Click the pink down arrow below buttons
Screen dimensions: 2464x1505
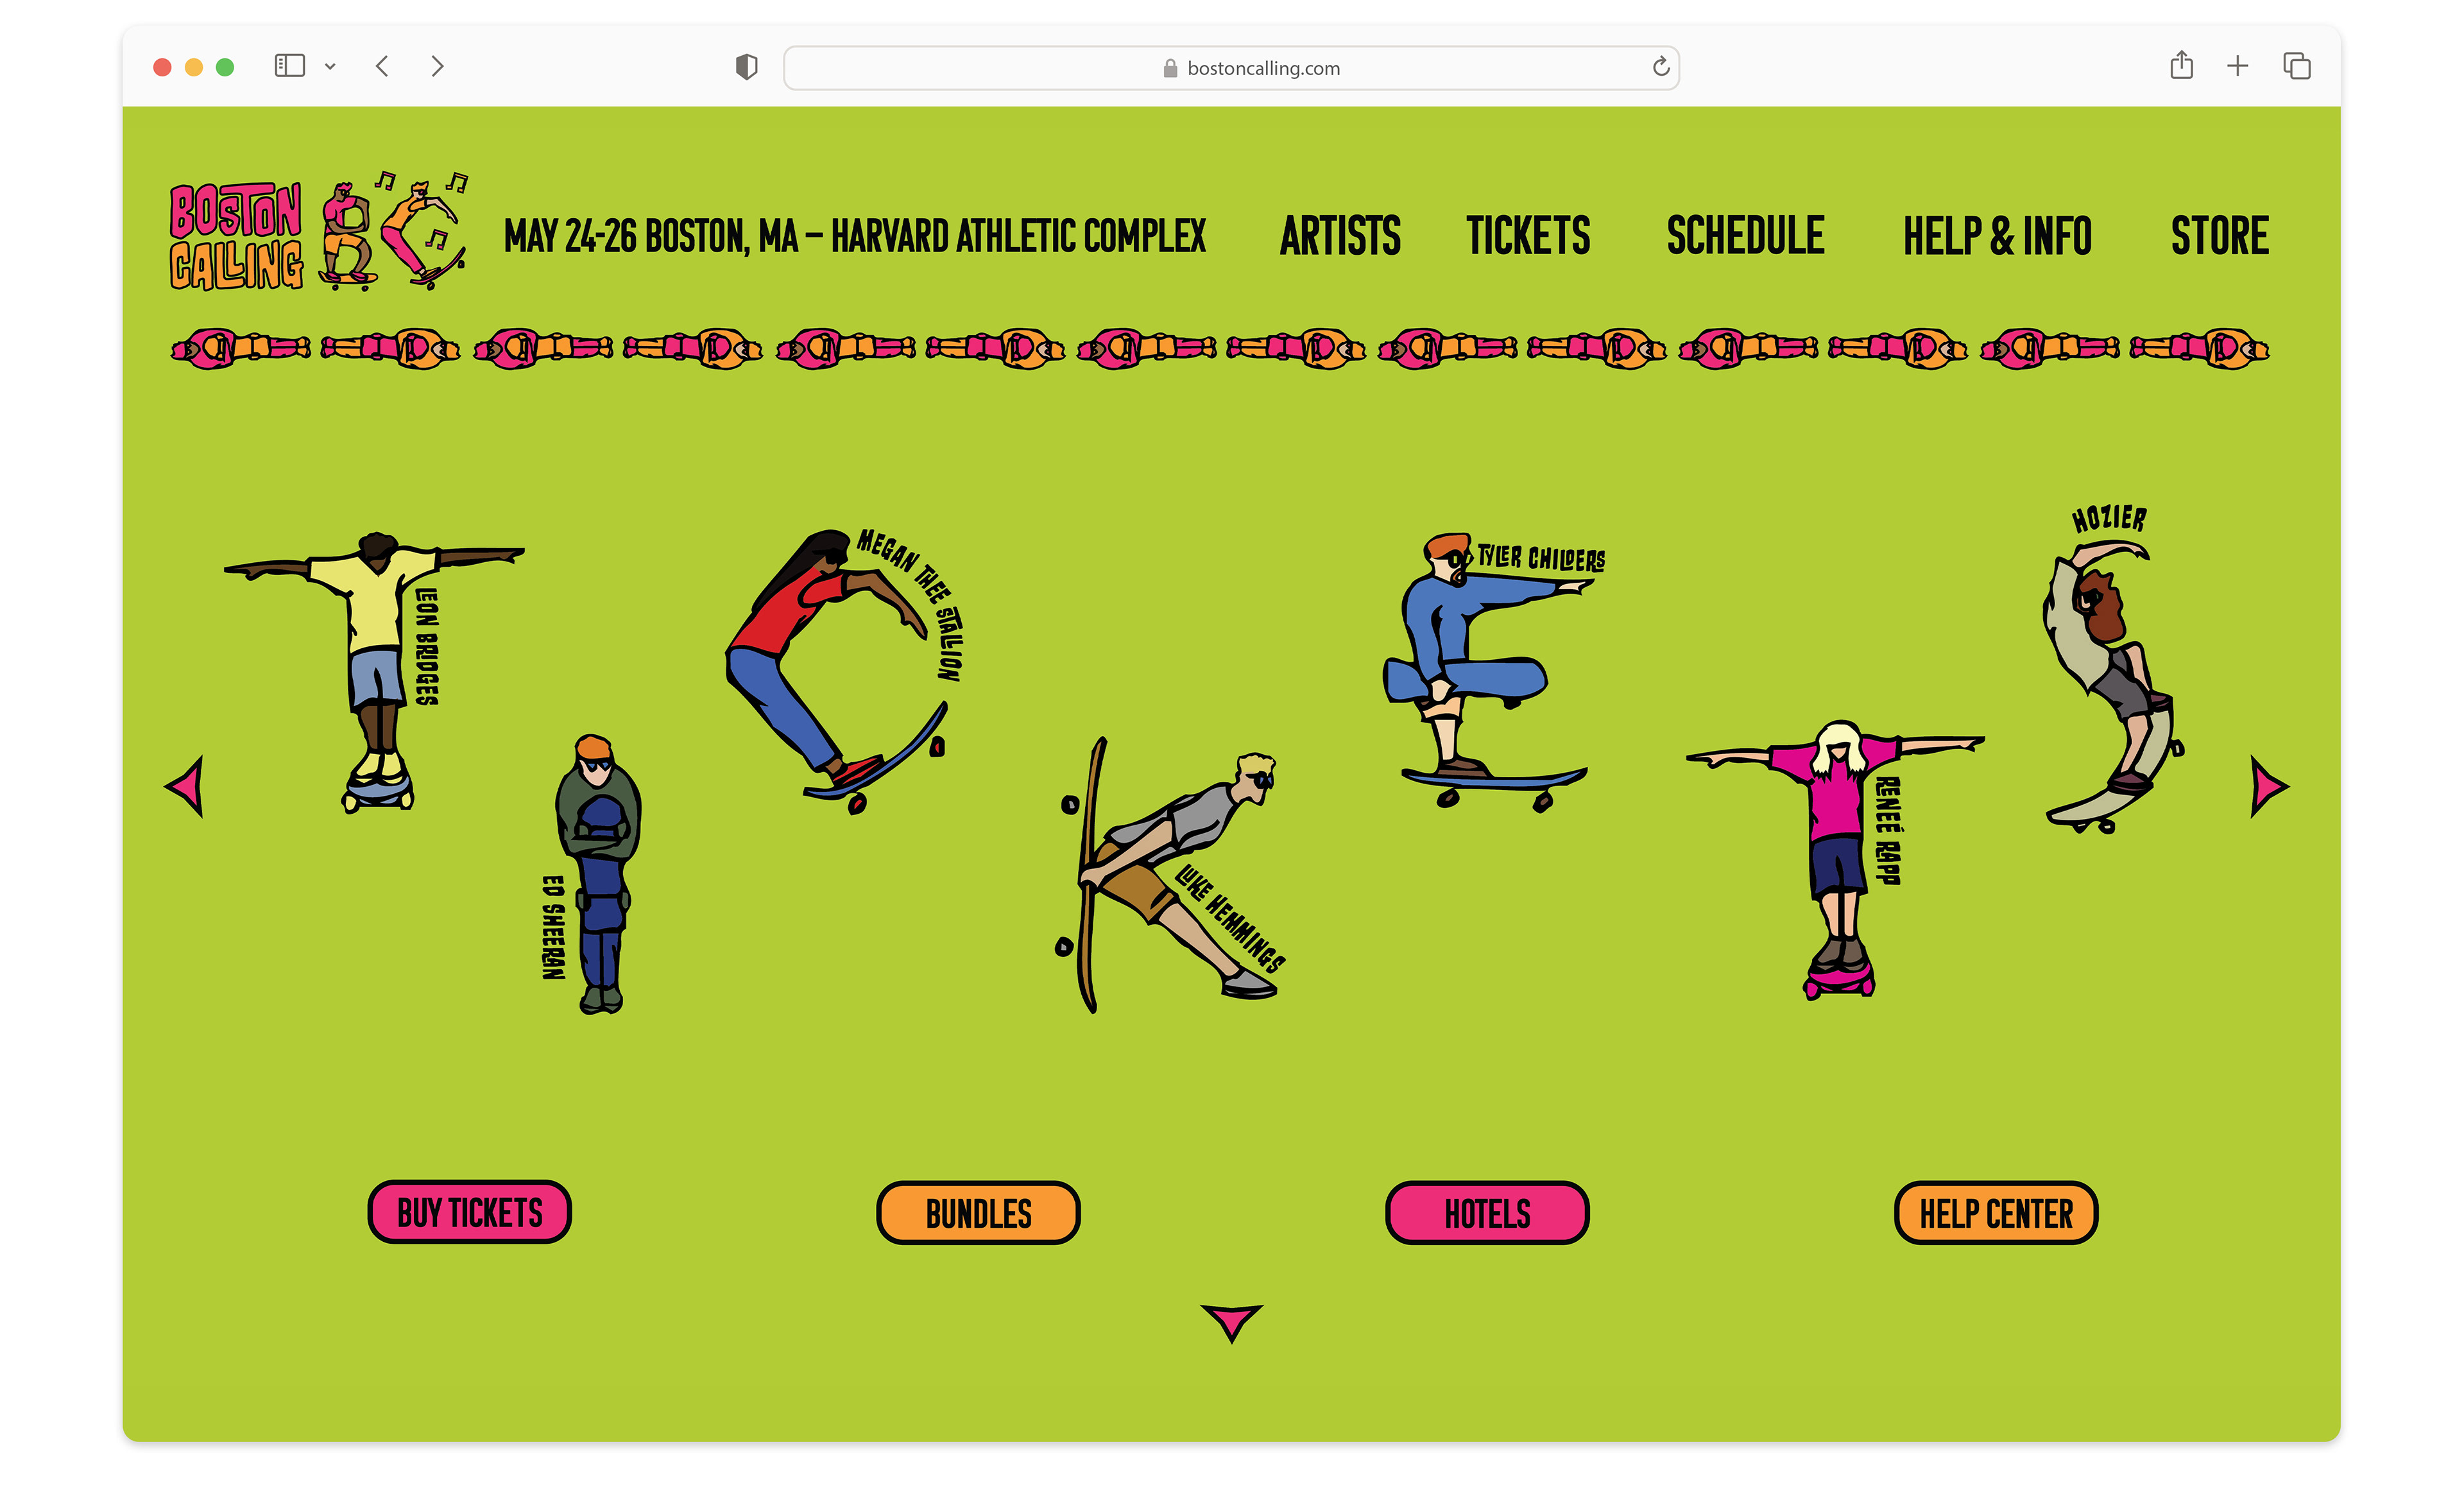tap(1232, 1323)
